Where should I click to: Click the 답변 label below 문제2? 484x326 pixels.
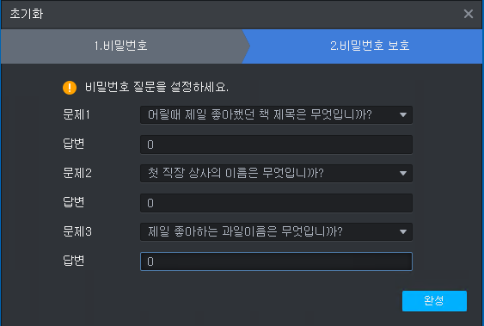(x=73, y=202)
